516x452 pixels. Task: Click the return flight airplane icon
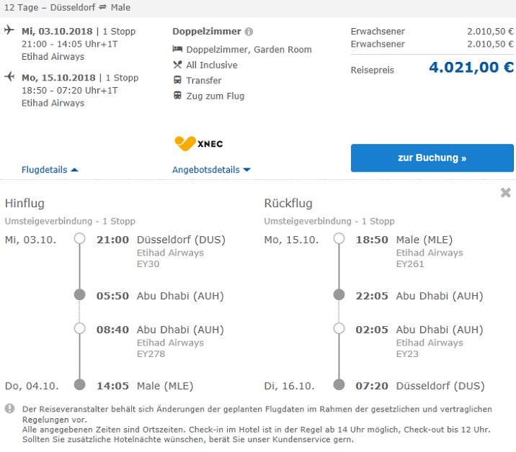pos(9,76)
